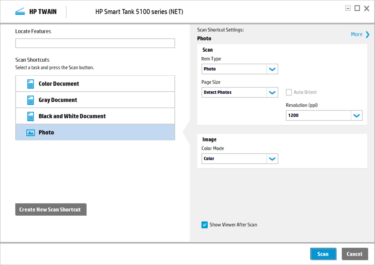
Task: Open the Item Type dropdown
Action: tap(240, 69)
